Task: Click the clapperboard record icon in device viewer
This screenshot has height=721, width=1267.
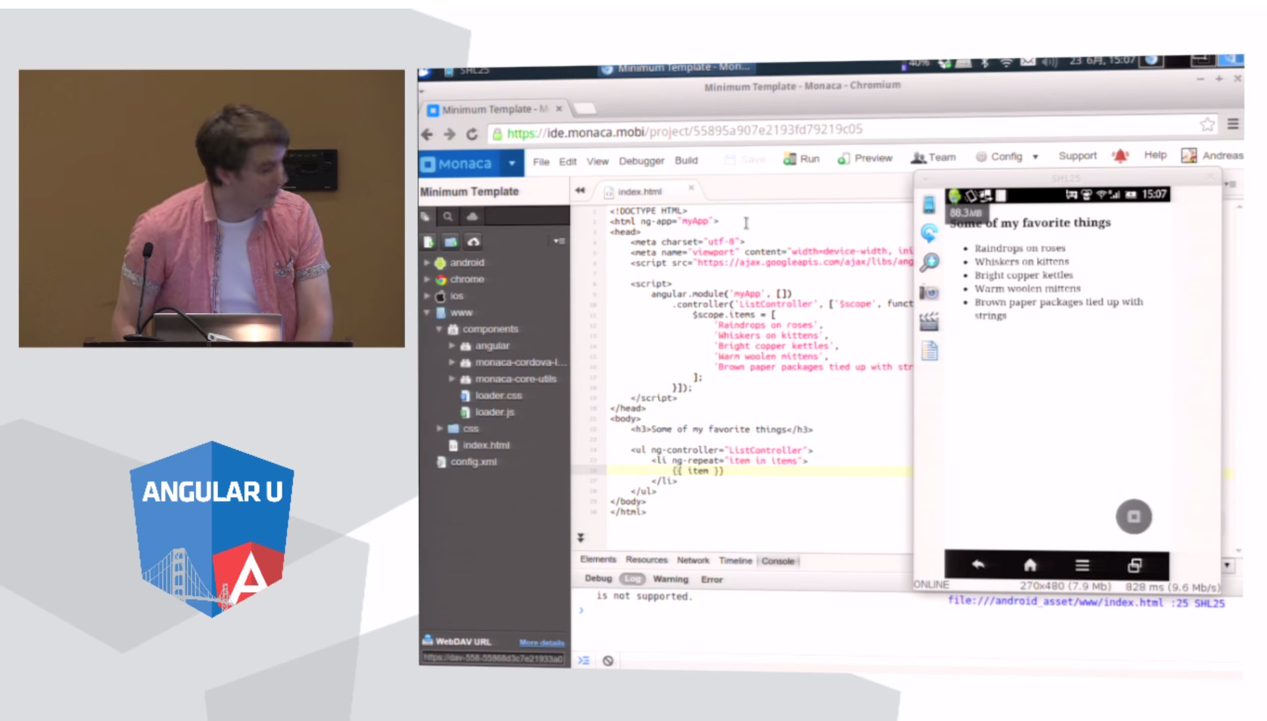Action: pos(929,322)
